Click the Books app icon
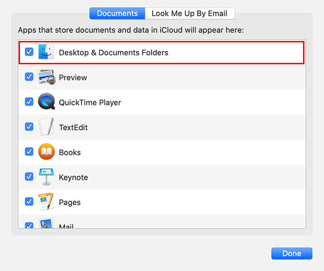324x271 pixels. click(x=47, y=151)
